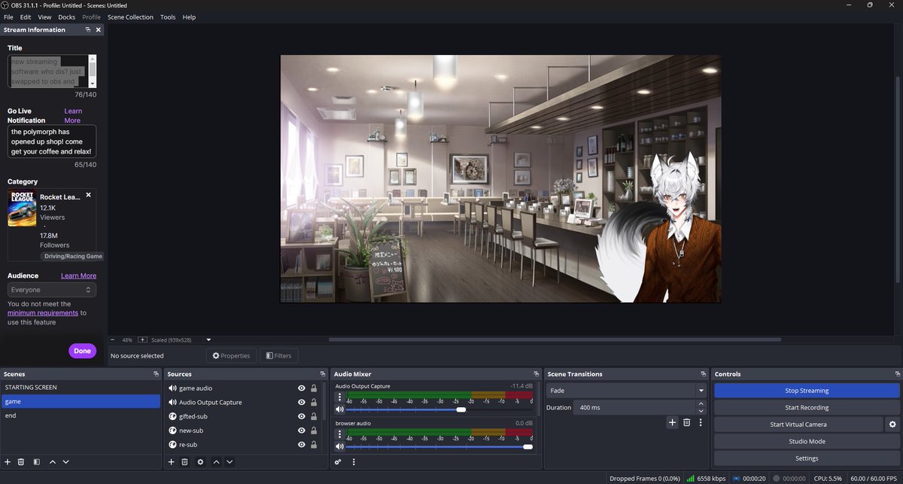Enable Studio Mode
This screenshot has height=484, width=903.
[x=807, y=441]
